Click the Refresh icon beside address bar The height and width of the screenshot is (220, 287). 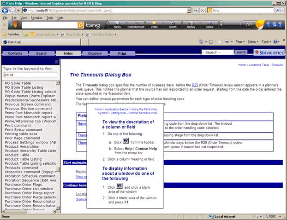tap(196, 11)
